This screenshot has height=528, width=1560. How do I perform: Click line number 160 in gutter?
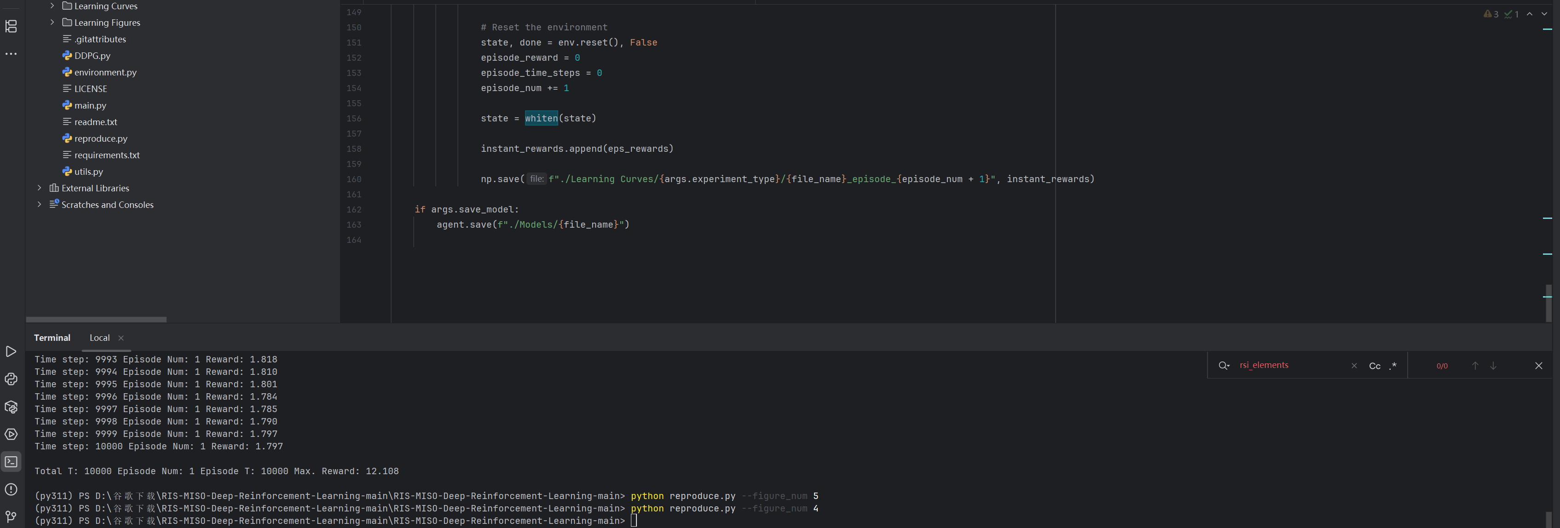pyautogui.click(x=354, y=179)
